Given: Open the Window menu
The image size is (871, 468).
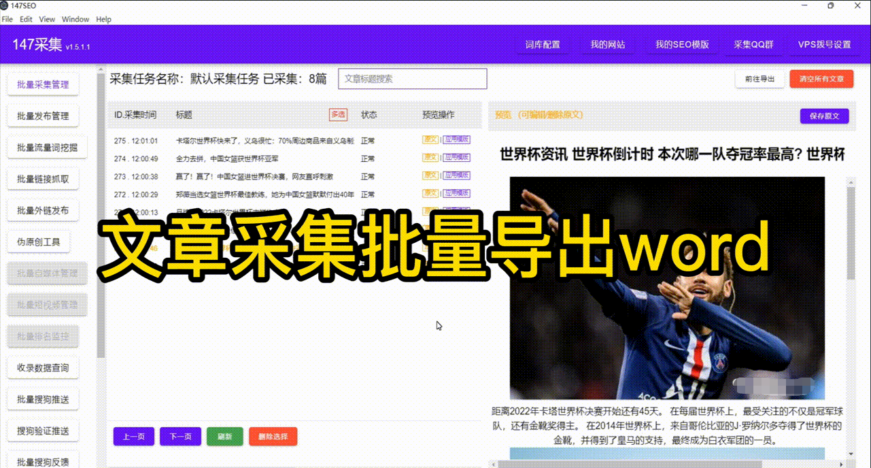Looking at the screenshot, I should pos(75,20).
